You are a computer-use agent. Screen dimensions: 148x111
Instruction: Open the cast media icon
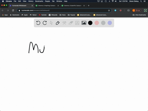click(129, 10)
